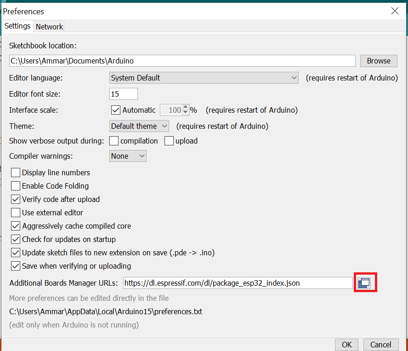Click the Editor font size field
Image resolution: width=408 pixels, height=351 pixels.
pos(123,94)
